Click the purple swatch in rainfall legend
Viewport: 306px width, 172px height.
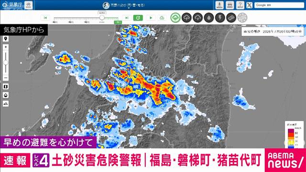291,130
